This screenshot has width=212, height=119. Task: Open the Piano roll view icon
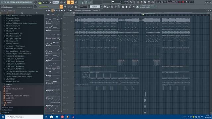(x=108, y=7)
